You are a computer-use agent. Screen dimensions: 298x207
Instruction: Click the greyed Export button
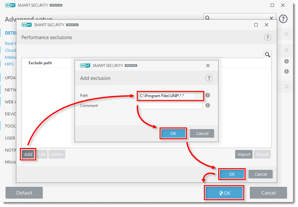pos(262,154)
